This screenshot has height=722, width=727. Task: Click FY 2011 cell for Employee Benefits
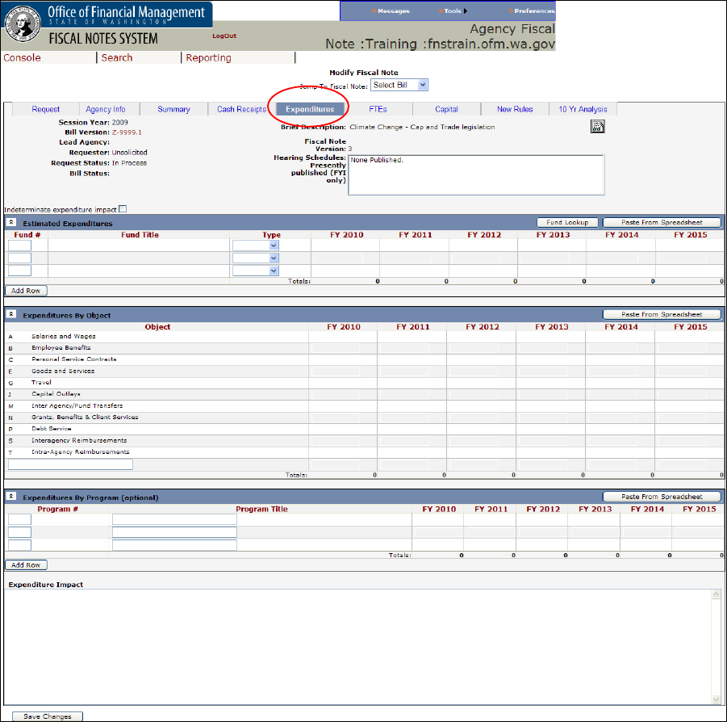(412, 348)
